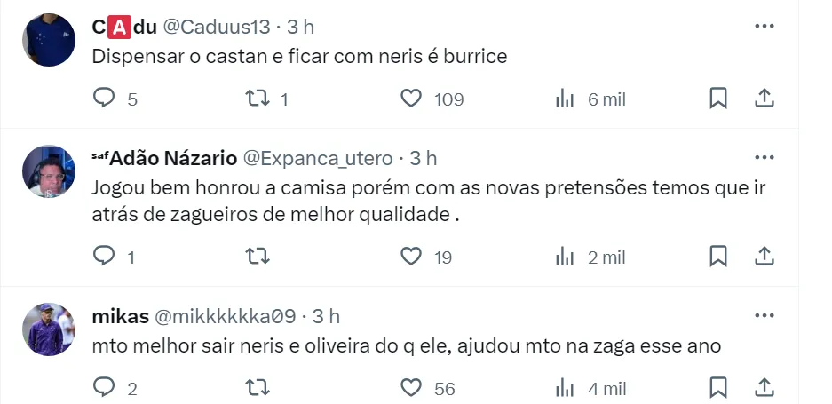Reply to mikas' tweet about neris
This screenshot has width=832, height=404.
click(x=105, y=388)
